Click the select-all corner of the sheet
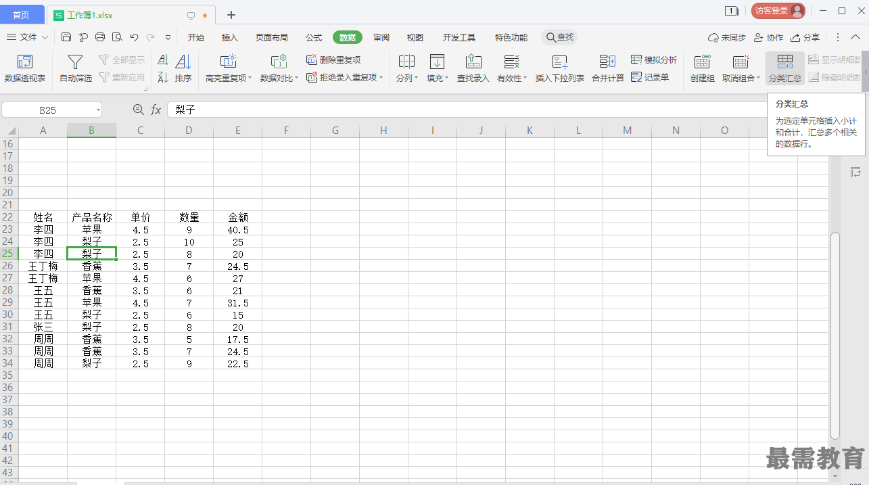This screenshot has height=485, width=869. (x=9, y=131)
